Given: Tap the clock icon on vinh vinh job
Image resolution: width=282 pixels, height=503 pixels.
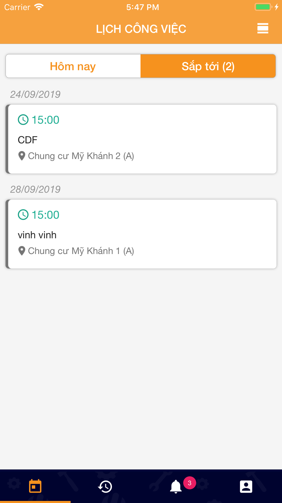Looking at the screenshot, I should pyautogui.click(x=23, y=215).
